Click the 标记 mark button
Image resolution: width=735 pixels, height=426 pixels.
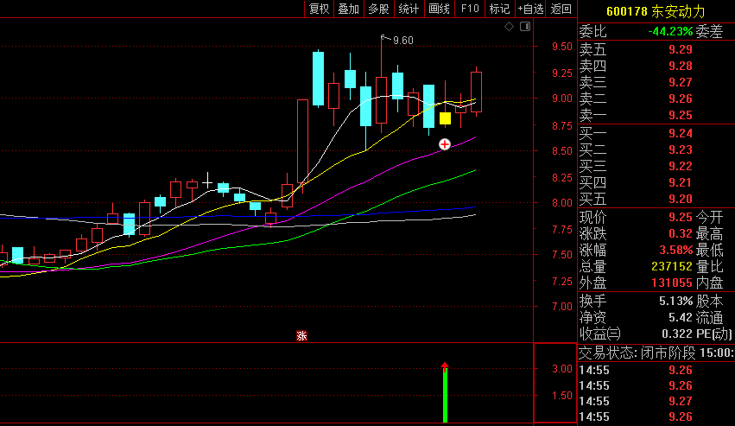[499, 9]
